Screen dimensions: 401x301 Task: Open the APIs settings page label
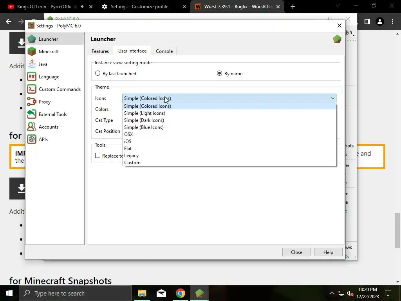pos(43,139)
